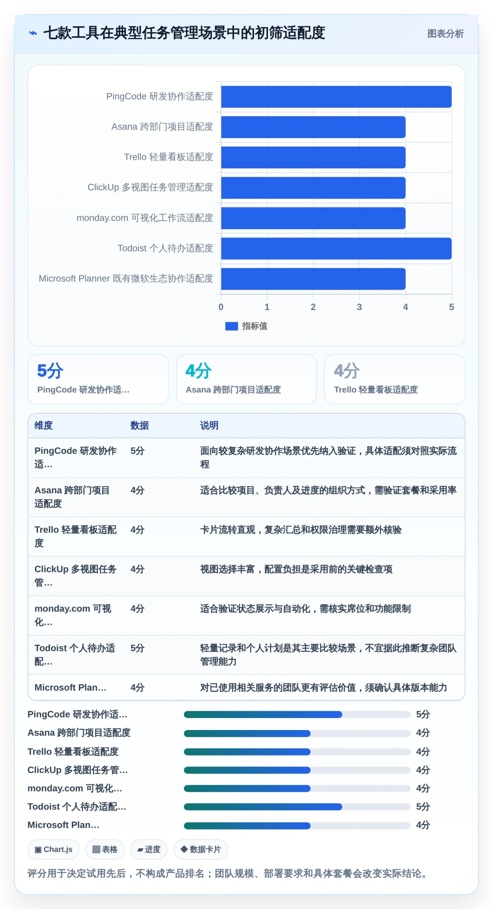Click the Chart.js tag chip
Image resolution: width=493 pixels, height=909 pixels.
54,849
